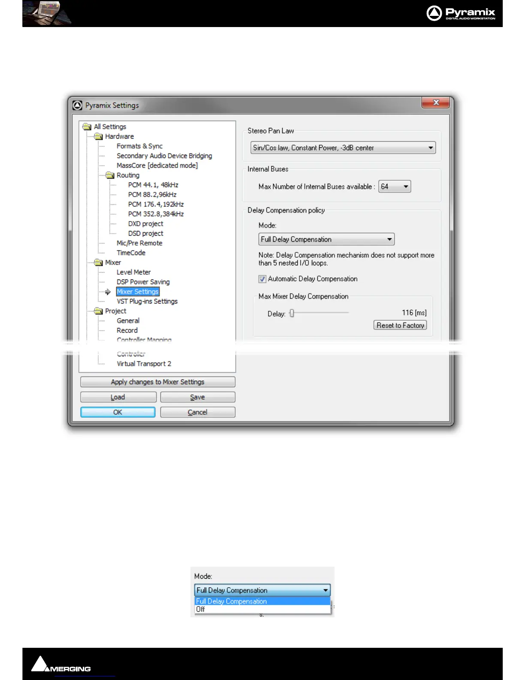Click the Cancel button

coord(198,412)
